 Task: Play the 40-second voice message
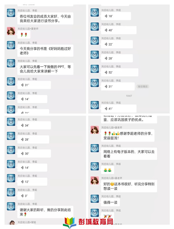(x=119, y=30)
